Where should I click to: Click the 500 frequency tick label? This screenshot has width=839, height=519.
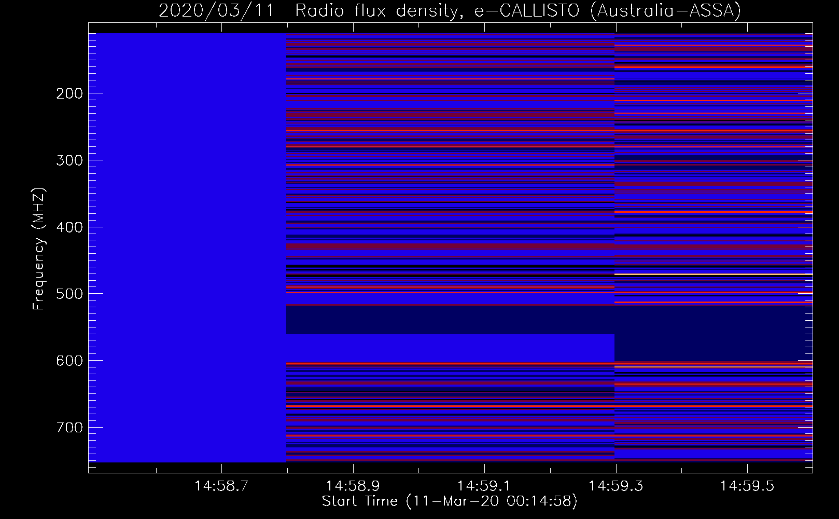click(69, 294)
